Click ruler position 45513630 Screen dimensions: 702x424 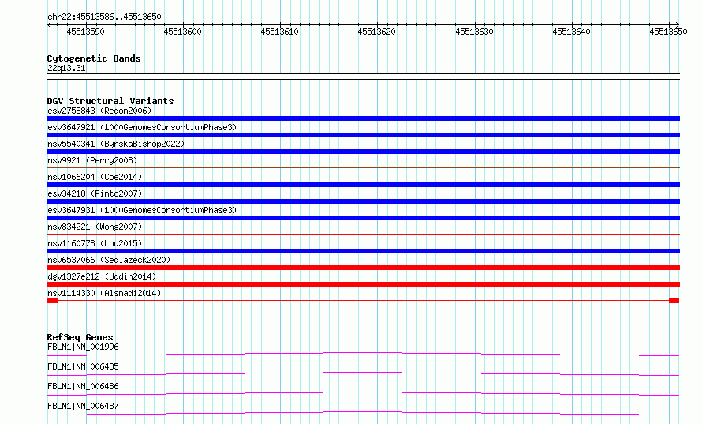point(475,32)
